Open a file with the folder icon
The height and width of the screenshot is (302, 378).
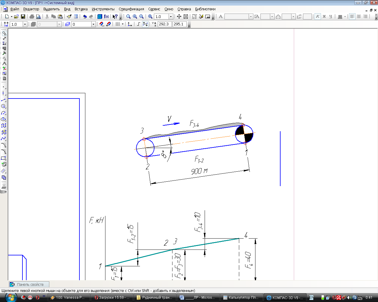[x=17, y=17]
